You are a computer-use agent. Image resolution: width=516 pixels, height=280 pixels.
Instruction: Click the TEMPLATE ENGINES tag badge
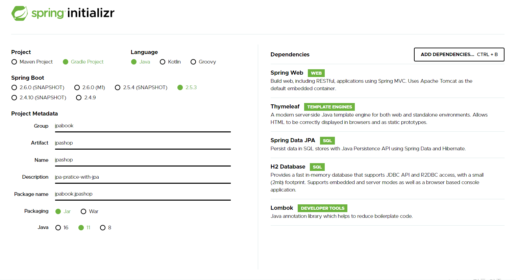click(x=329, y=107)
